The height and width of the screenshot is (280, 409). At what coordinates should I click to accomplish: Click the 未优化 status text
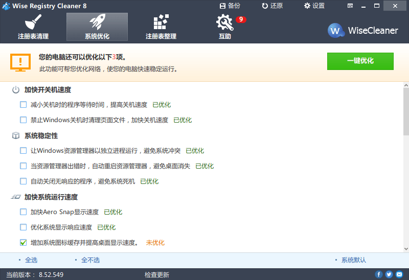[155, 243]
